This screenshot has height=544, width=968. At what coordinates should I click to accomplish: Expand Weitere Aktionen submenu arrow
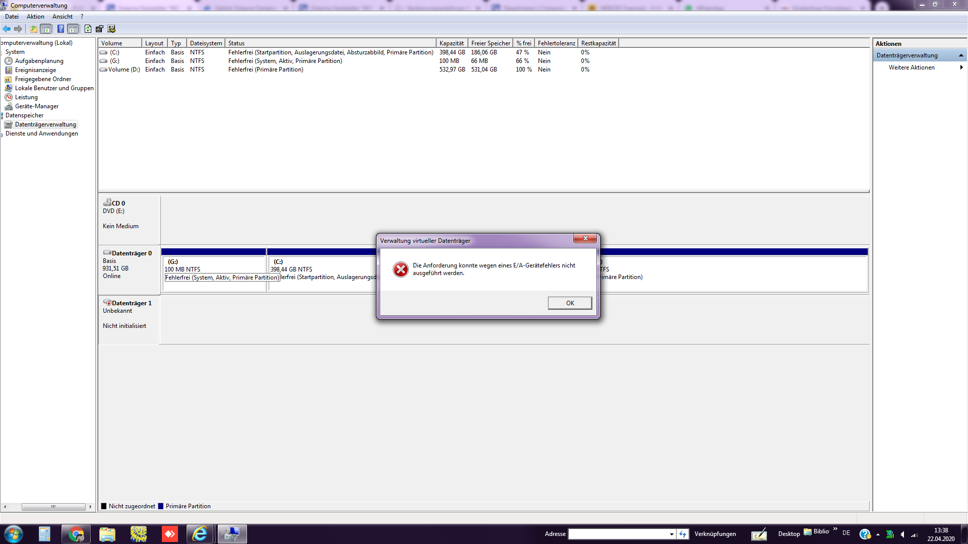pos(961,67)
